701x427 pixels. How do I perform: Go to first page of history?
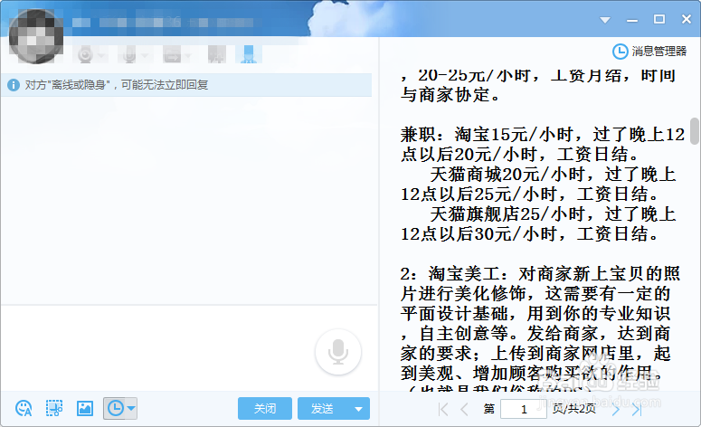(443, 409)
